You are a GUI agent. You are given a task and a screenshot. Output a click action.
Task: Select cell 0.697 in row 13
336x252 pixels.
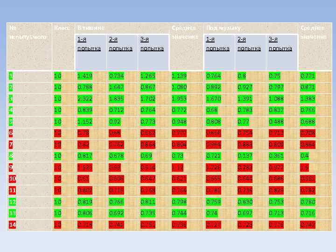(x=245, y=213)
